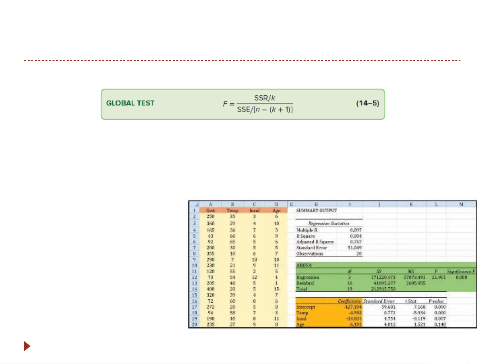Click the GLOBAL TEST label

130,103
